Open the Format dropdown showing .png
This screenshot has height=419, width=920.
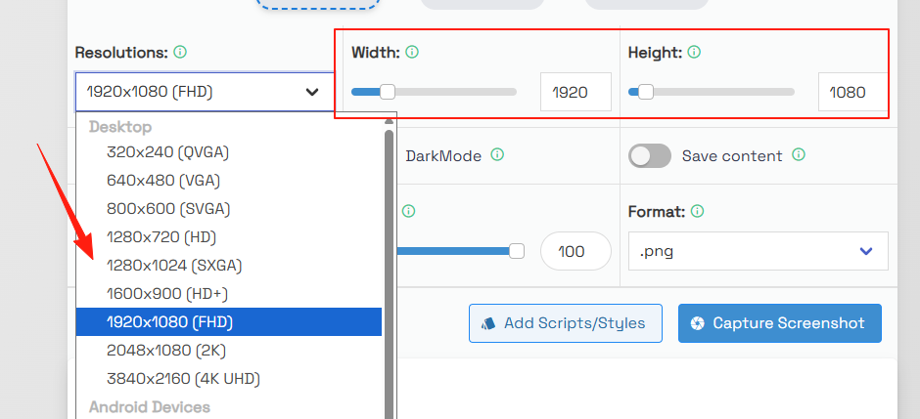pos(759,251)
